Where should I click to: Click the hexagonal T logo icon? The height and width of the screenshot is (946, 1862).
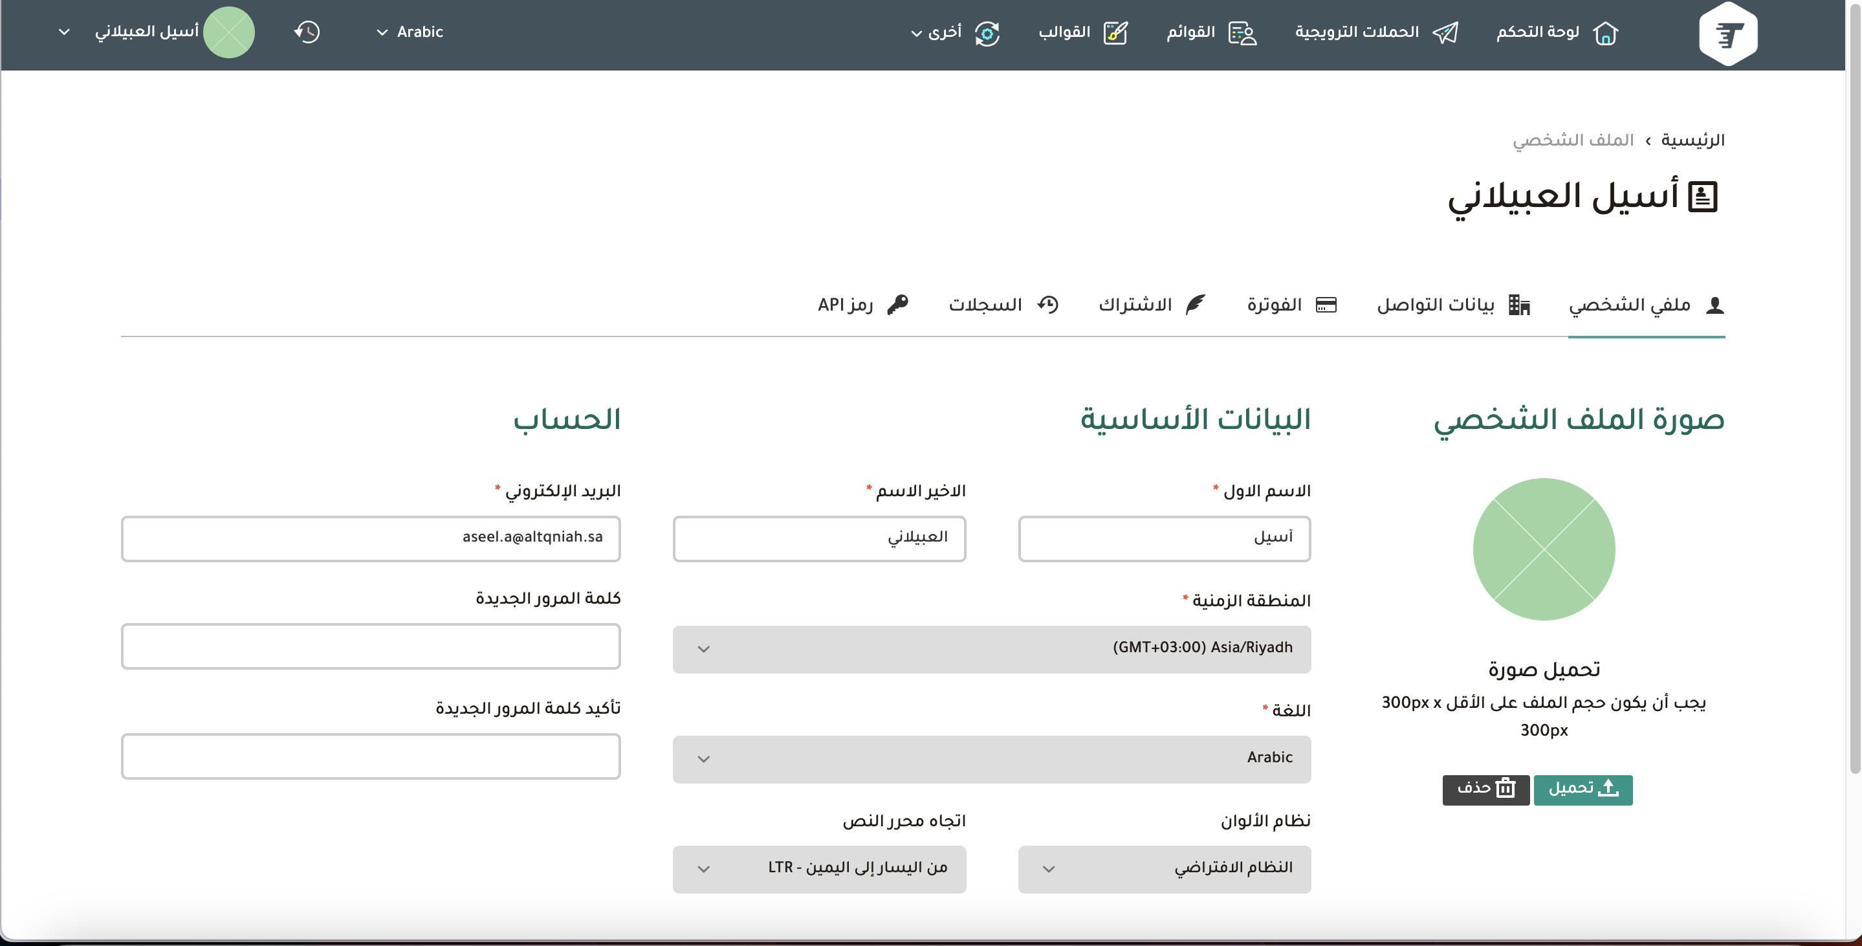[1727, 34]
